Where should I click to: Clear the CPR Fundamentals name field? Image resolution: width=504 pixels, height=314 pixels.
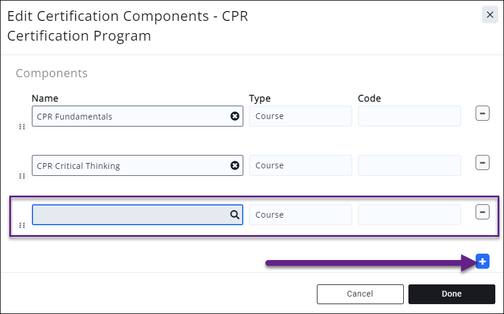coord(235,116)
